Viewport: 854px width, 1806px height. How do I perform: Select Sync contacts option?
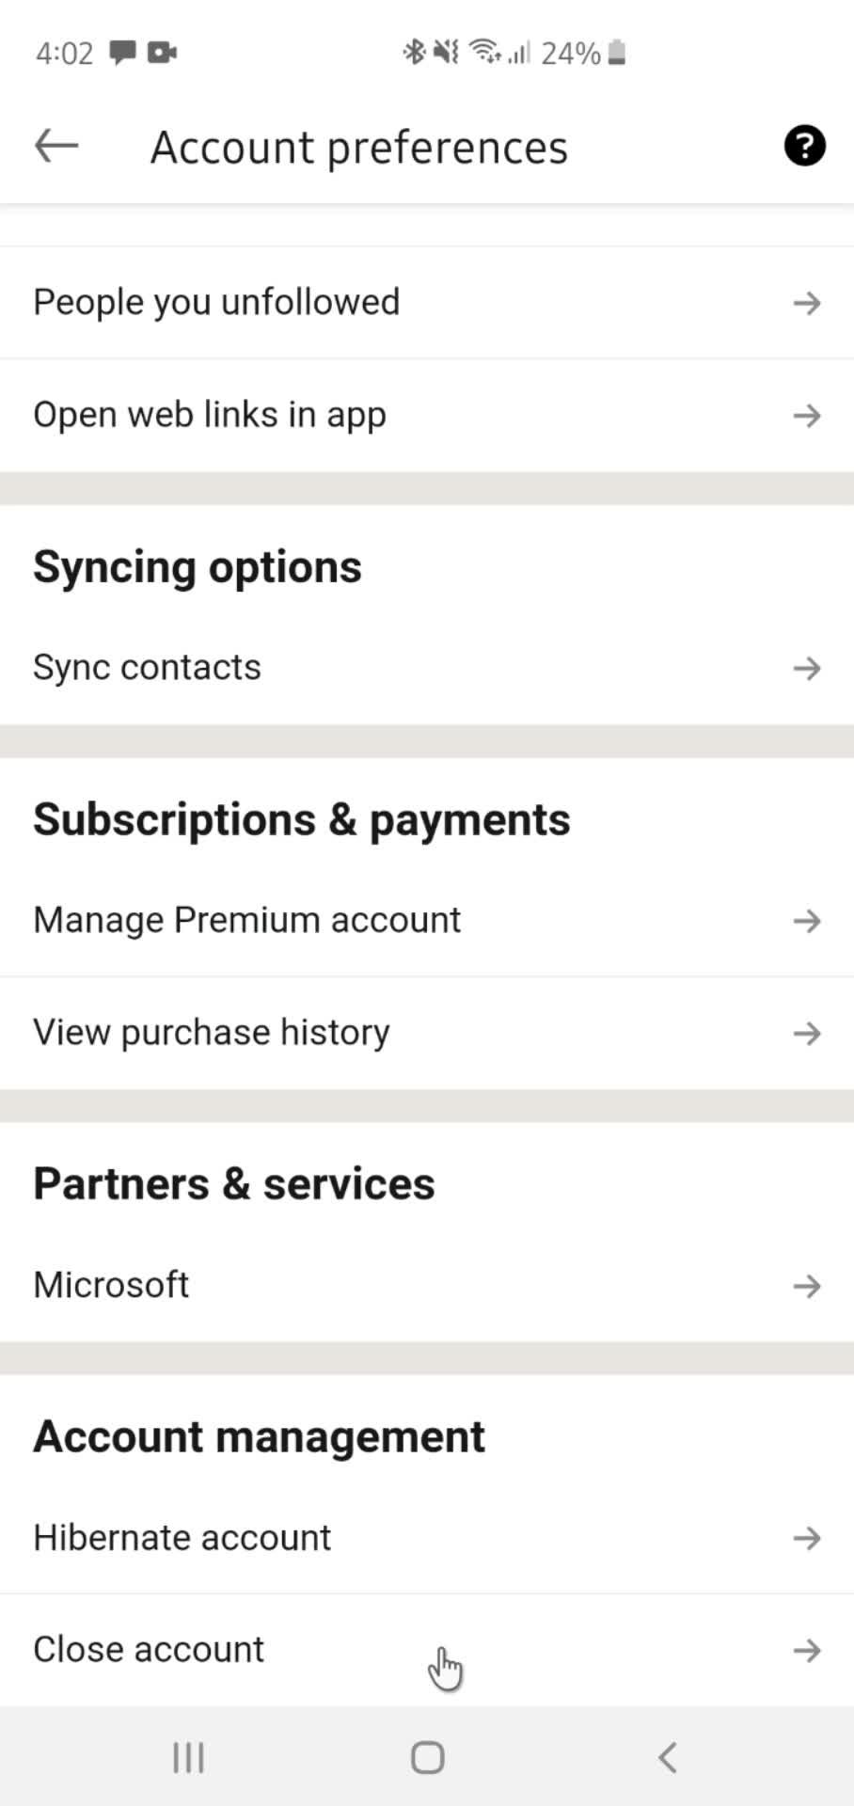click(x=427, y=668)
